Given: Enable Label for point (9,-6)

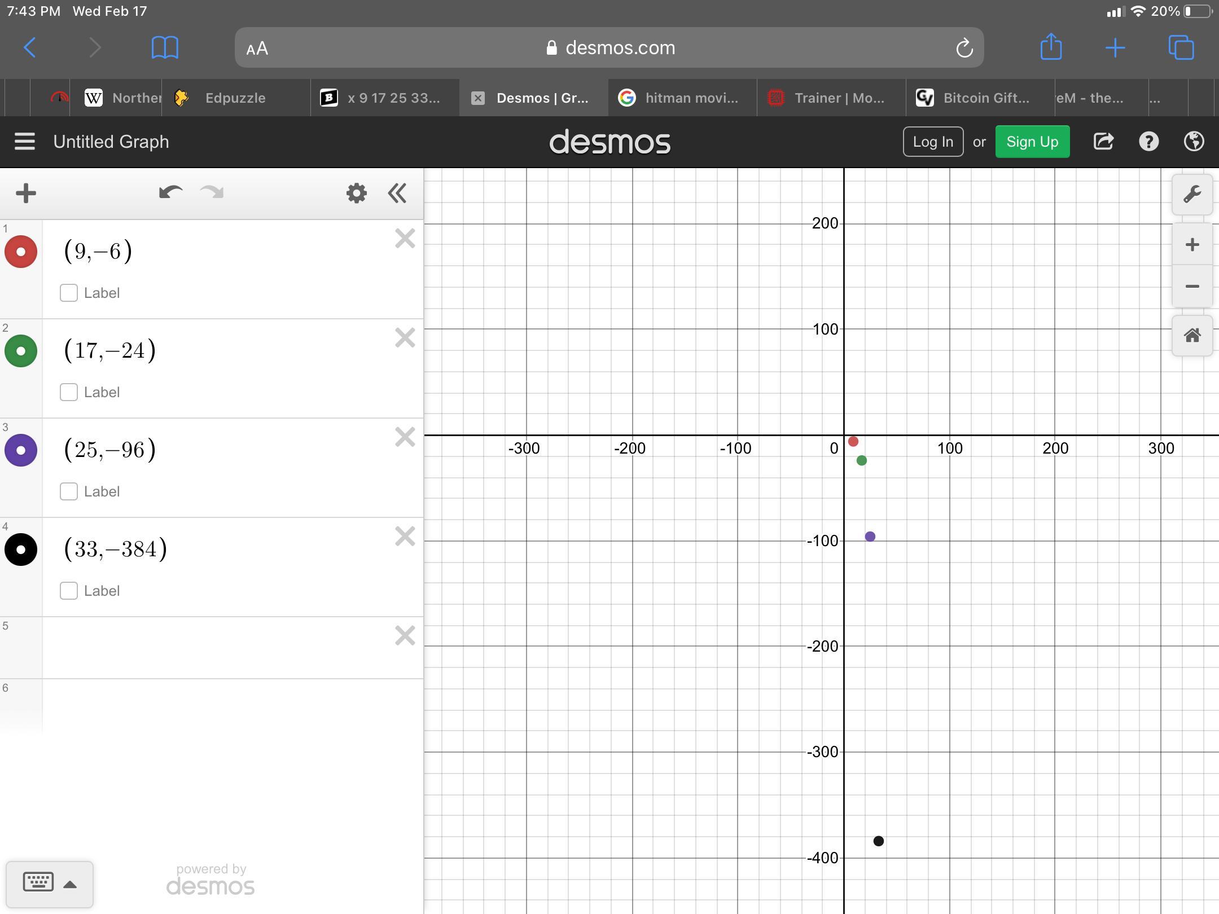Looking at the screenshot, I should tap(69, 293).
